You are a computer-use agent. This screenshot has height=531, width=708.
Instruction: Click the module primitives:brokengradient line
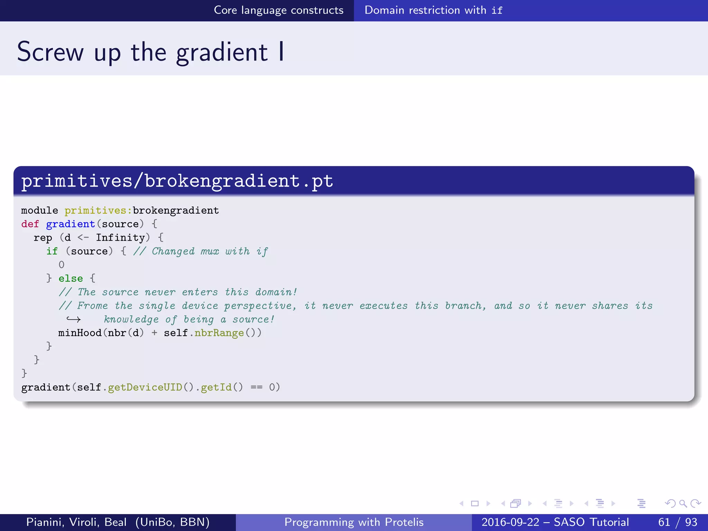point(120,211)
